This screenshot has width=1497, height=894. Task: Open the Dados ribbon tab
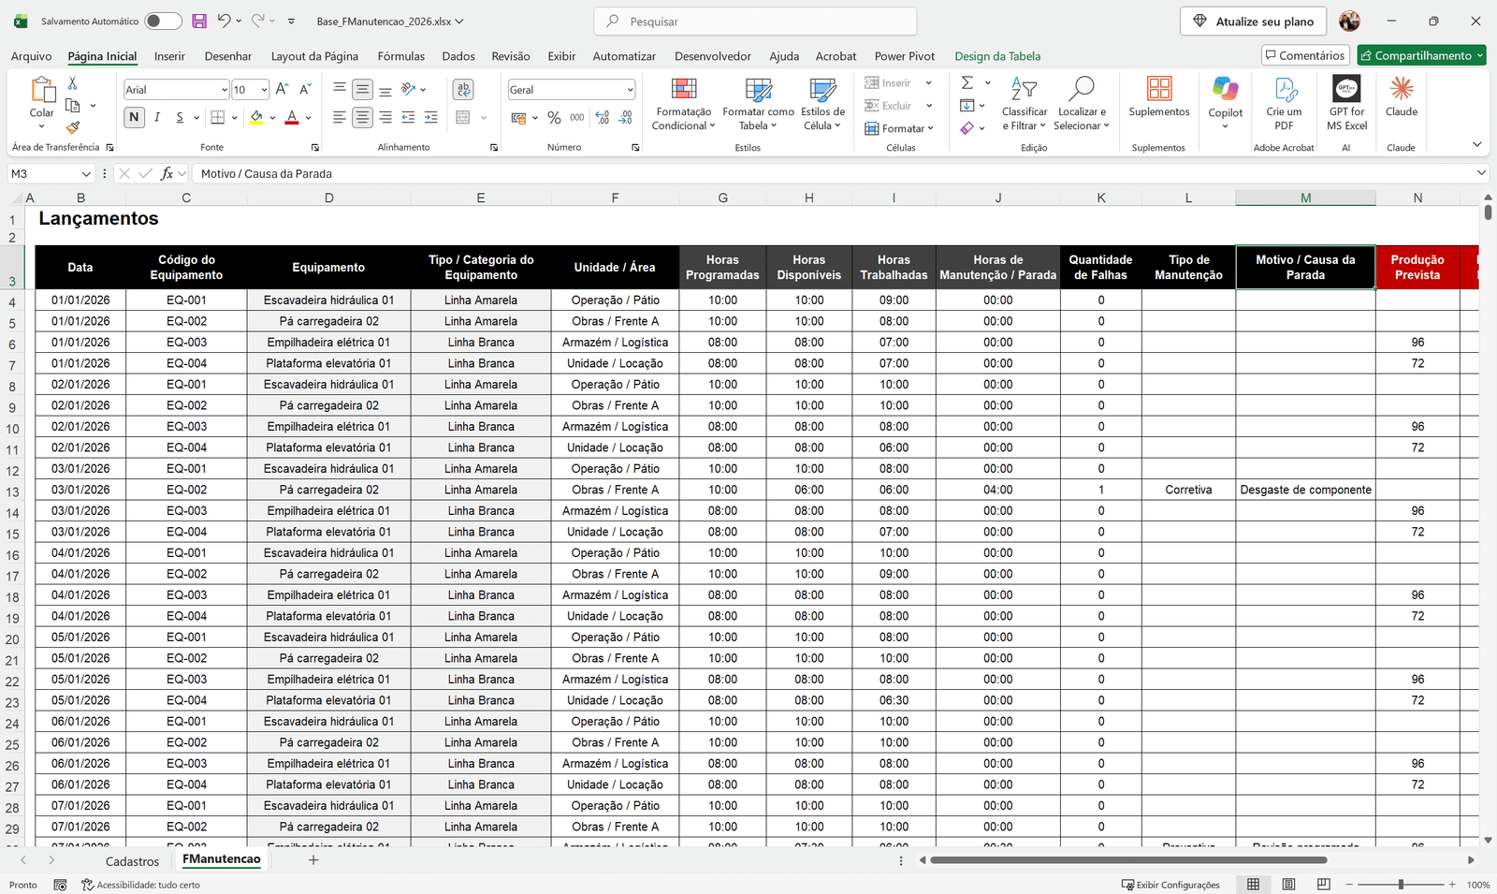458,56
